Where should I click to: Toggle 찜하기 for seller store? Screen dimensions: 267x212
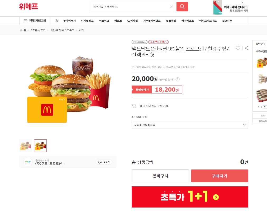[x=104, y=162]
